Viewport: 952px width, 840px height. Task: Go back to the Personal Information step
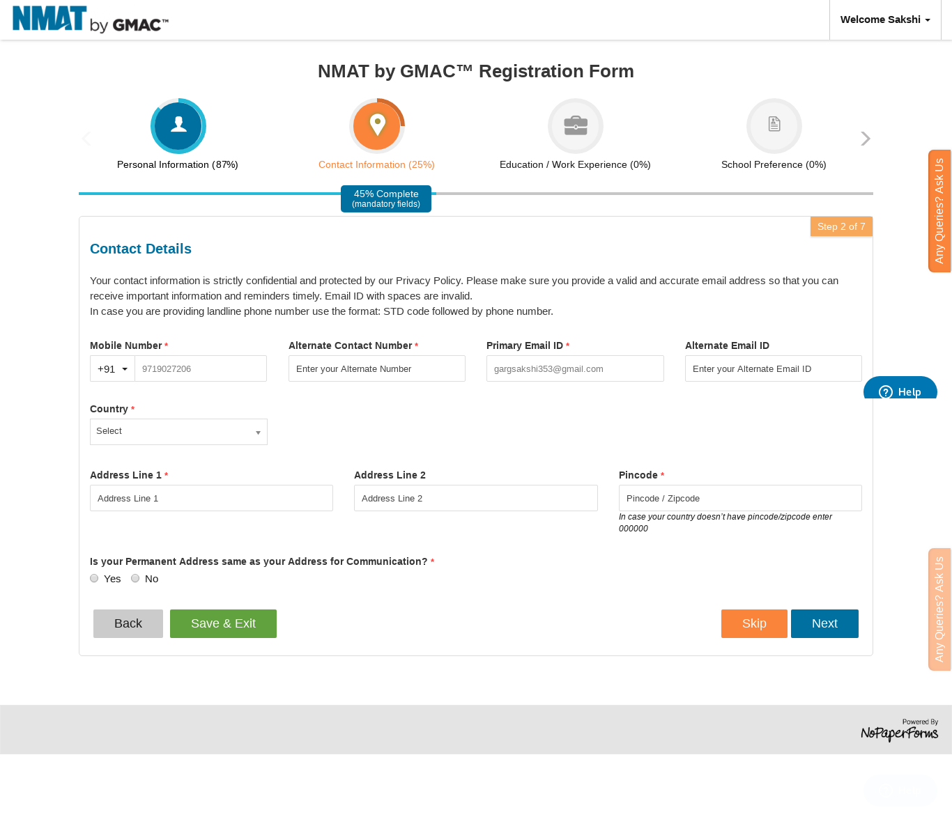pos(177,164)
